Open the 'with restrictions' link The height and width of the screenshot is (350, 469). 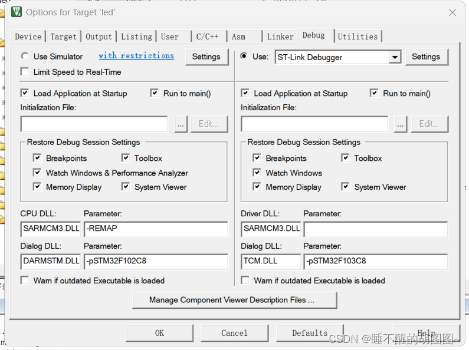(x=136, y=56)
